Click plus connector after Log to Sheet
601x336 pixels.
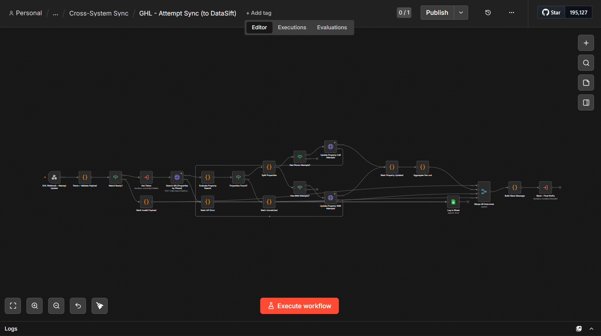click(x=468, y=202)
